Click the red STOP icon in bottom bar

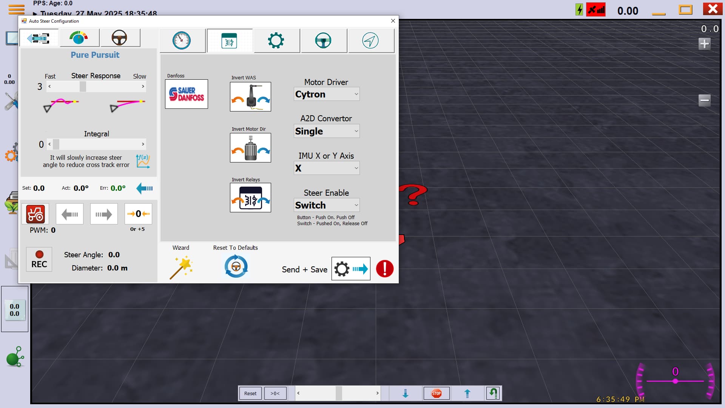(x=437, y=393)
